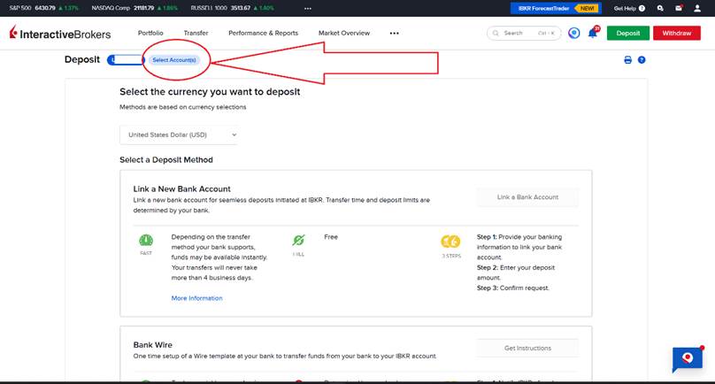Open the Performance & Reports menu
Image resolution: width=715 pixels, height=384 pixels.
tap(263, 33)
